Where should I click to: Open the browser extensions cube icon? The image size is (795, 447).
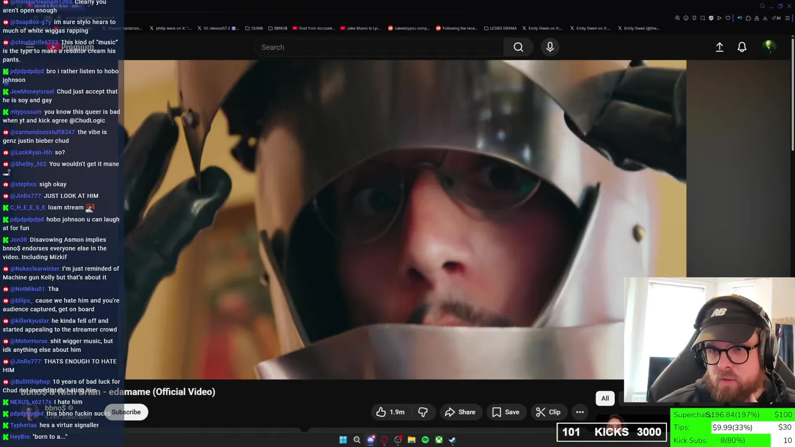pos(748,18)
